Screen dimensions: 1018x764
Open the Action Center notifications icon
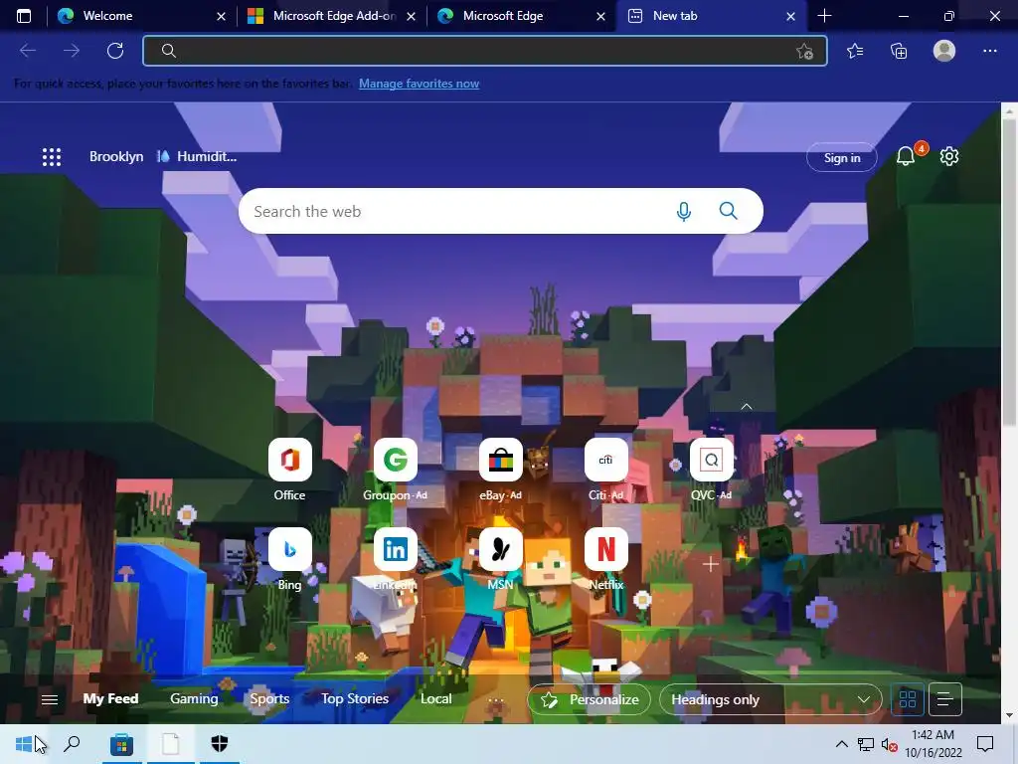click(985, 744)
